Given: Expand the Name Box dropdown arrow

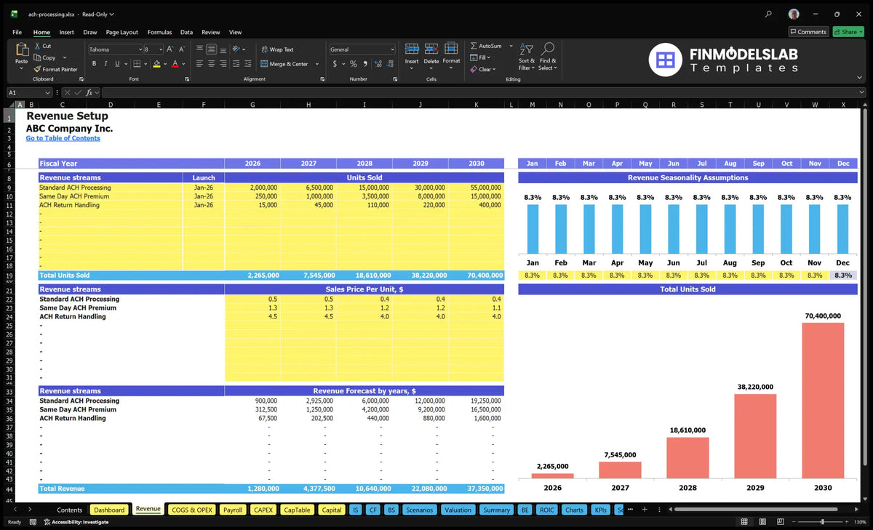Looking at the screenshot, I should click(48, 92).
